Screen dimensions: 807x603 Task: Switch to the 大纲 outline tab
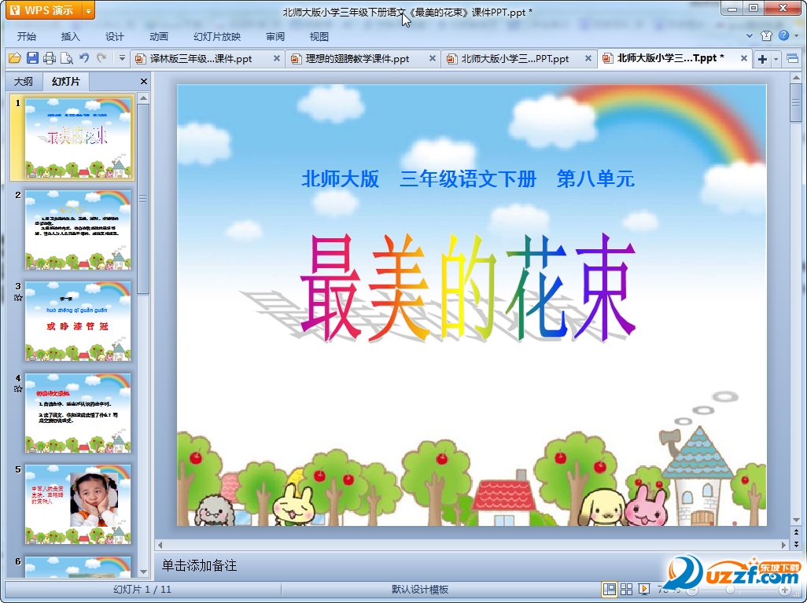pyautogui.click(x=23, y=81)
